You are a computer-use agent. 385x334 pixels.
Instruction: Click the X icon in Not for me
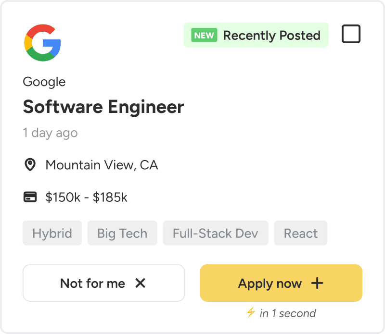(x=140, y=283)
